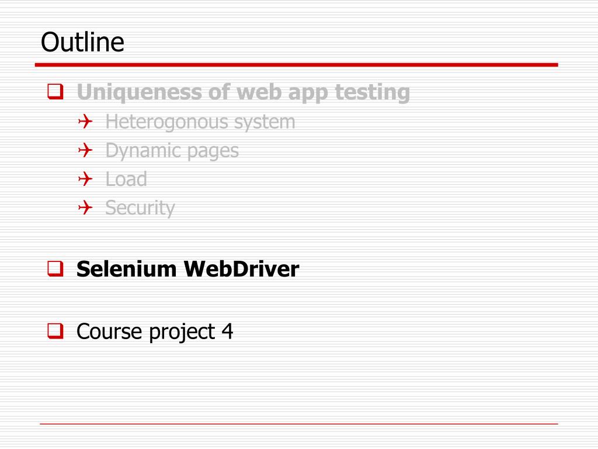Click the Security sub-item text
Viewport: 598px width, 449px height.
click(140, 209)
